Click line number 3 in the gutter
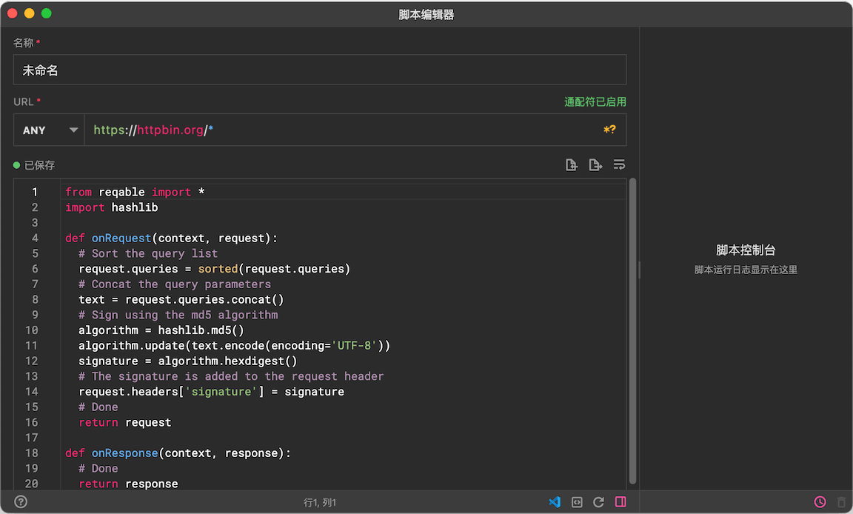The image size is (853, 514). coord(35,222)
